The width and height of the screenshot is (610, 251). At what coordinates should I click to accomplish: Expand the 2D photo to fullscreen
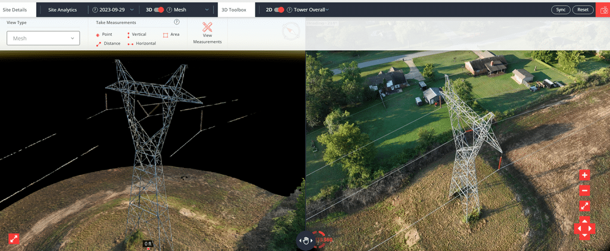point(584,206)
